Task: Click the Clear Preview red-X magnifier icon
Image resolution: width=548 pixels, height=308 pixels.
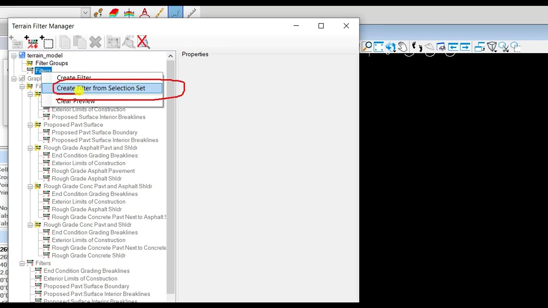Action: point(143,42)
